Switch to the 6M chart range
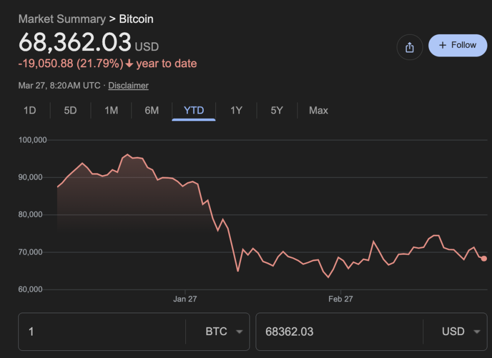The image size is (492, 358). [x=152, y=111]
